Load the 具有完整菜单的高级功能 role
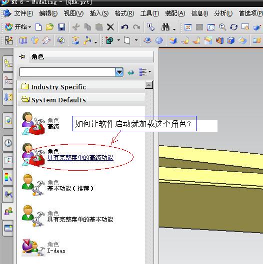Viewport: 263px width, 264px height. 67,155
